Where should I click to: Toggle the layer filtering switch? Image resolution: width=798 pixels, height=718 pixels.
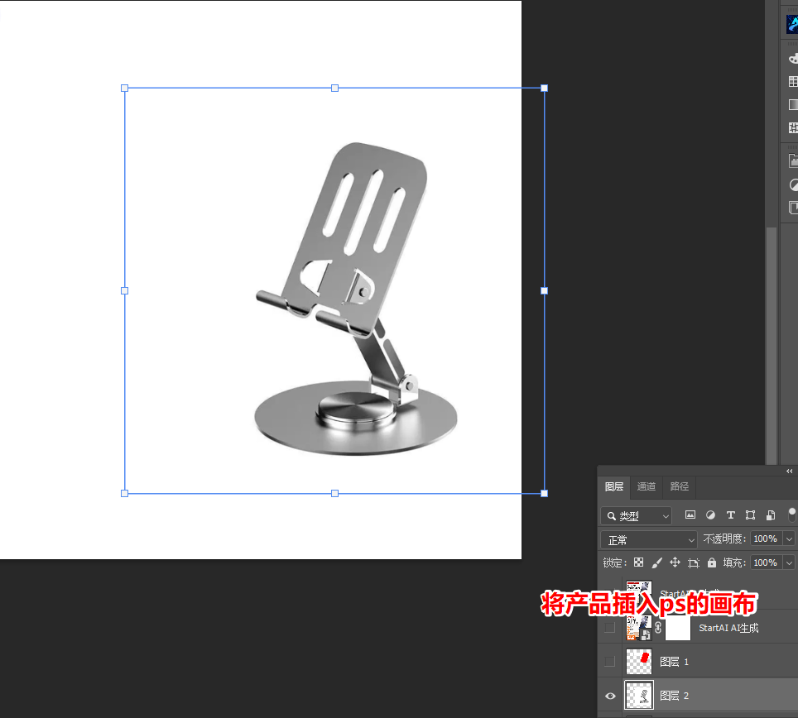click(x=792, y=515)
